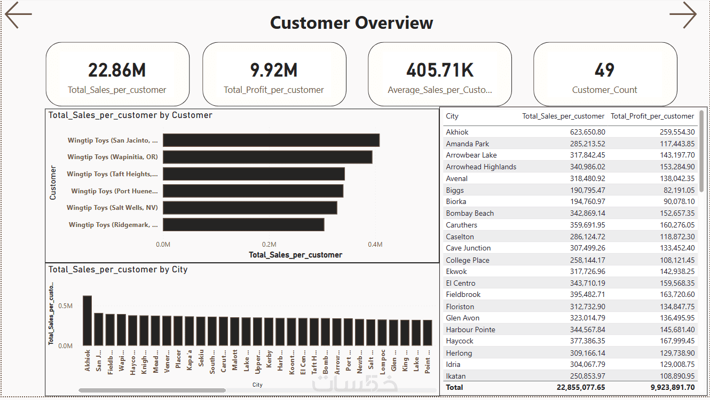Click the Kapa'a column in City chart
The width and height of the screenshot is (710, 400).
coord(190,331)
